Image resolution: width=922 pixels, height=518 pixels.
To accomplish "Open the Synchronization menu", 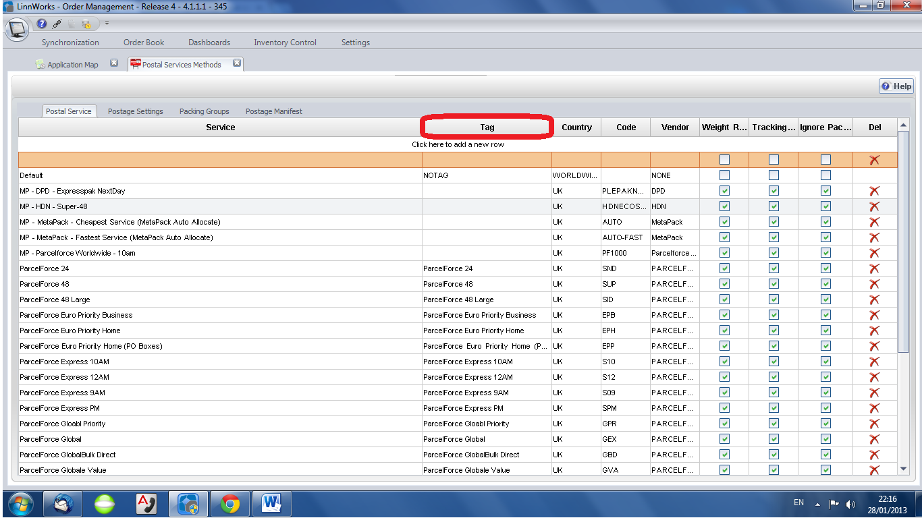I will coord(70,42).
